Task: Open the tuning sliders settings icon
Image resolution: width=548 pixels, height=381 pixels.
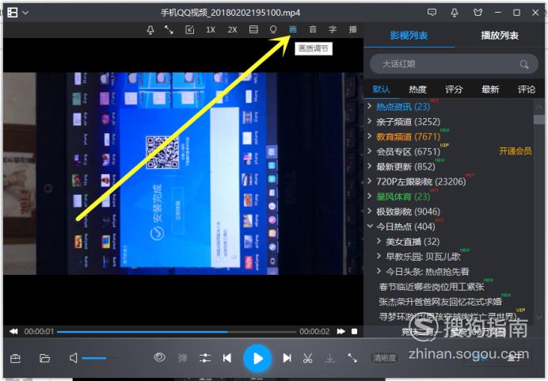Action: point(205,358)
